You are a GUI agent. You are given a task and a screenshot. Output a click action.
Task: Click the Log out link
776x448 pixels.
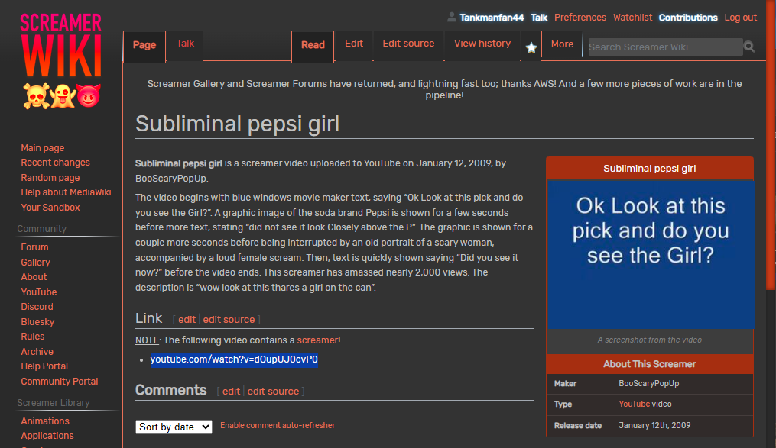click(x=740, y=18)
